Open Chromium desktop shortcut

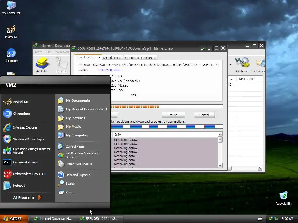(11, 55)
